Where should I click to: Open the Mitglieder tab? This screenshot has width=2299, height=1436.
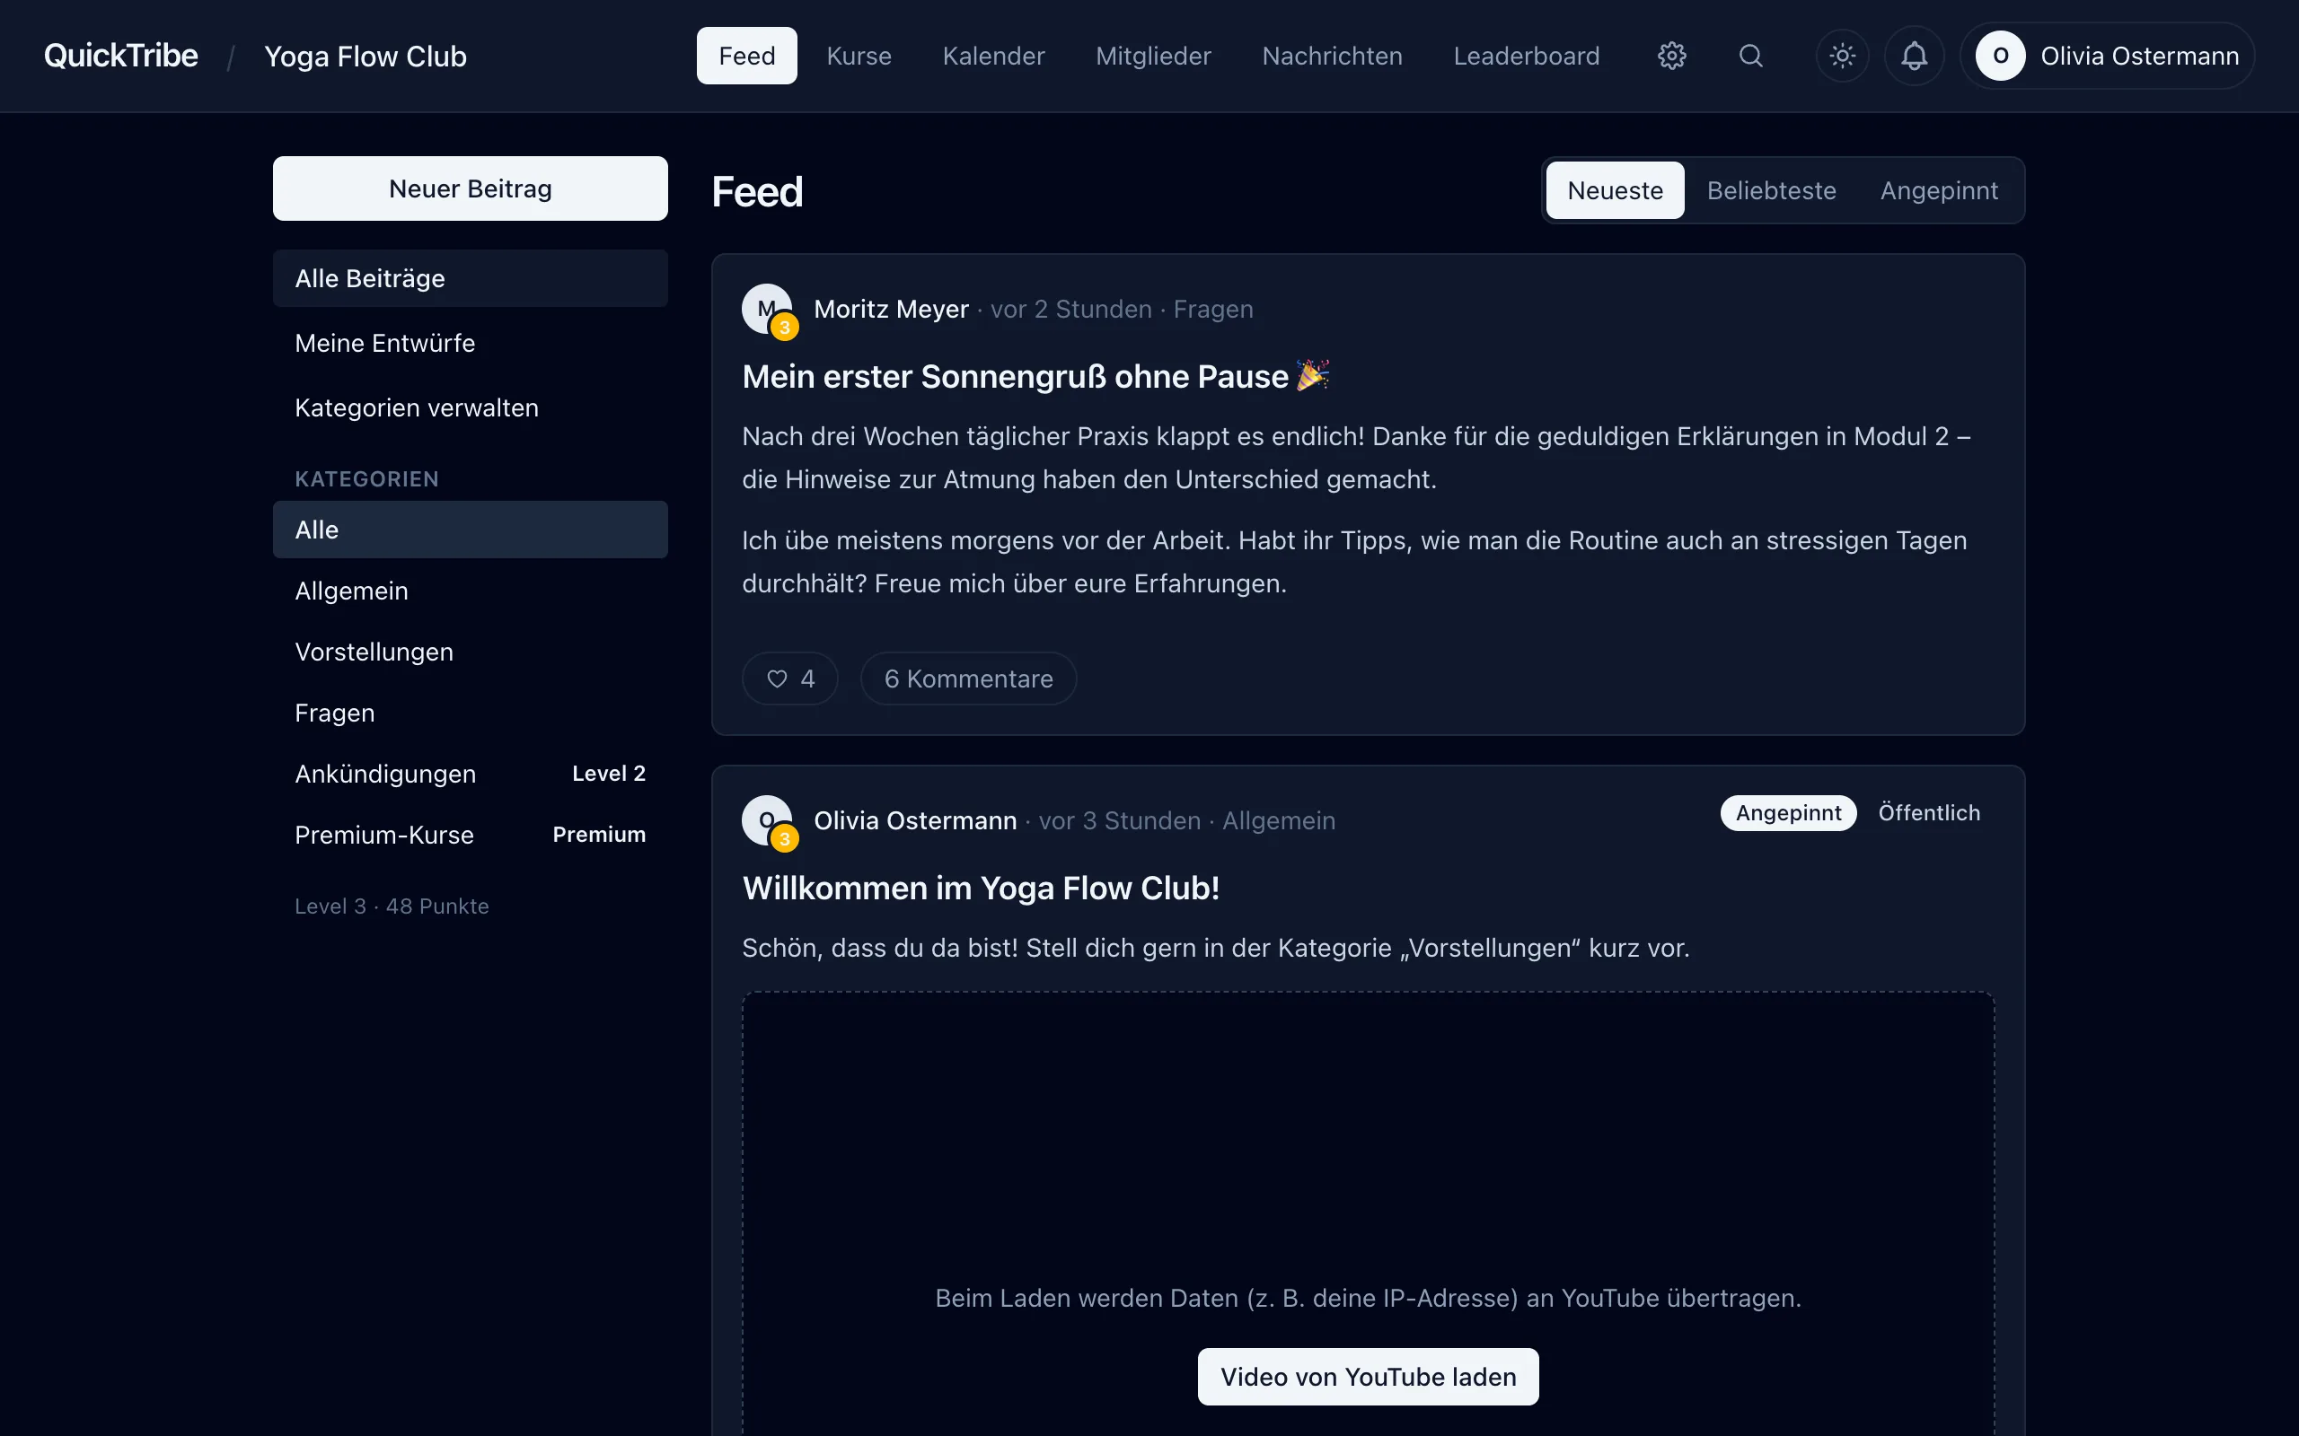1153,56
